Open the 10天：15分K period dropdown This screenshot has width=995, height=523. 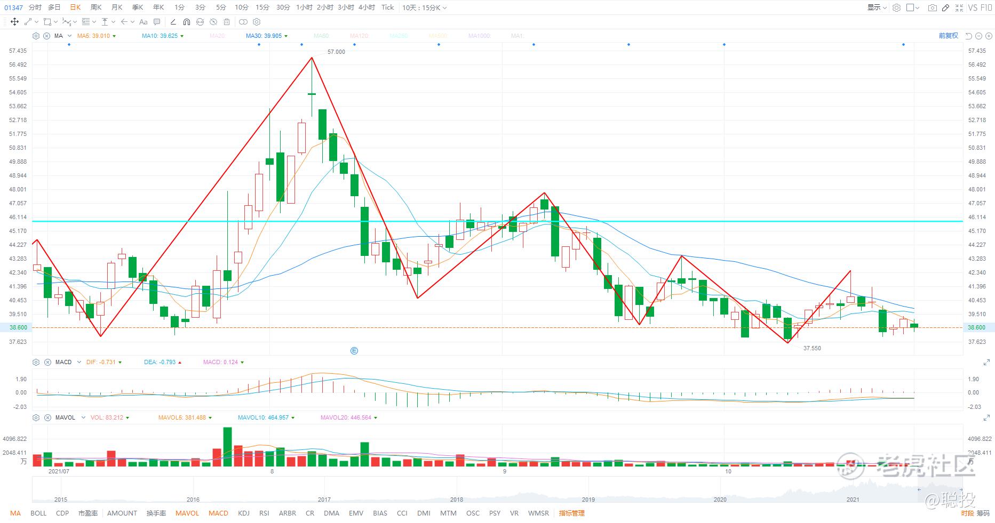pyautogui.click(x=425, y=7)
